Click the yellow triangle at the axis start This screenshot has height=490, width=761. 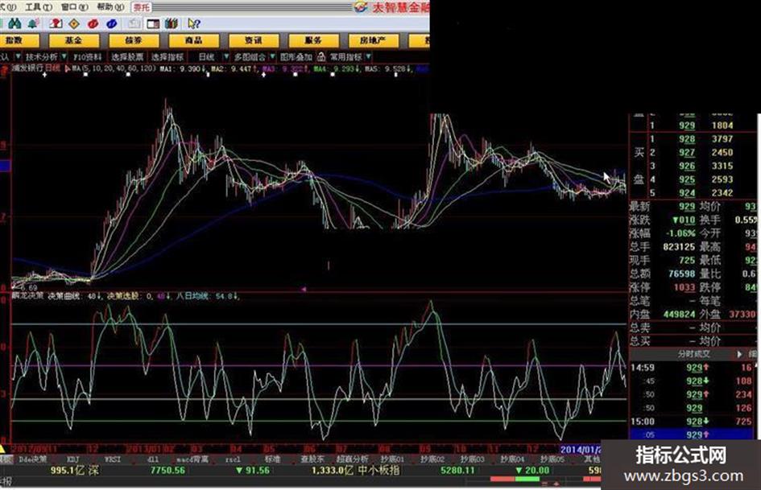[3, 449]
